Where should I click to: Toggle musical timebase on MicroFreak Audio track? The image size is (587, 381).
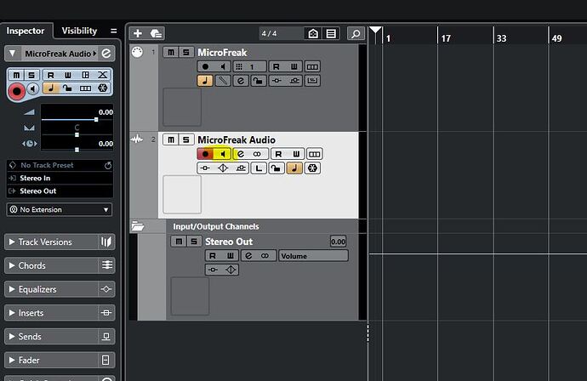pos(294,168)
